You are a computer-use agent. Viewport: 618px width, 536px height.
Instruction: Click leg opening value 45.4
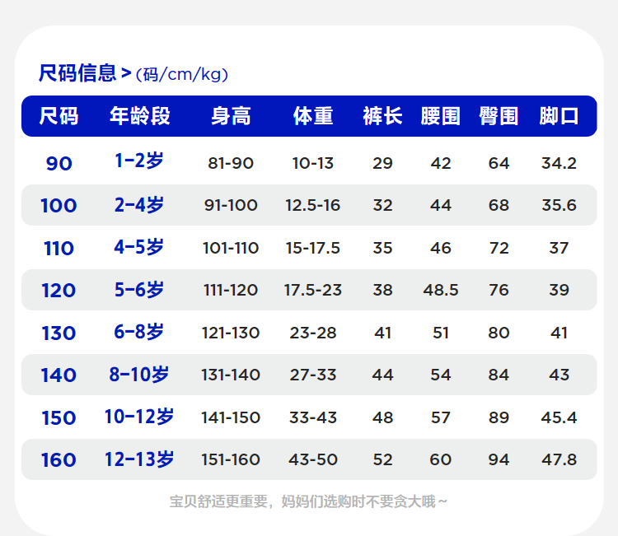pyautogui.click(x=559, y=417)
